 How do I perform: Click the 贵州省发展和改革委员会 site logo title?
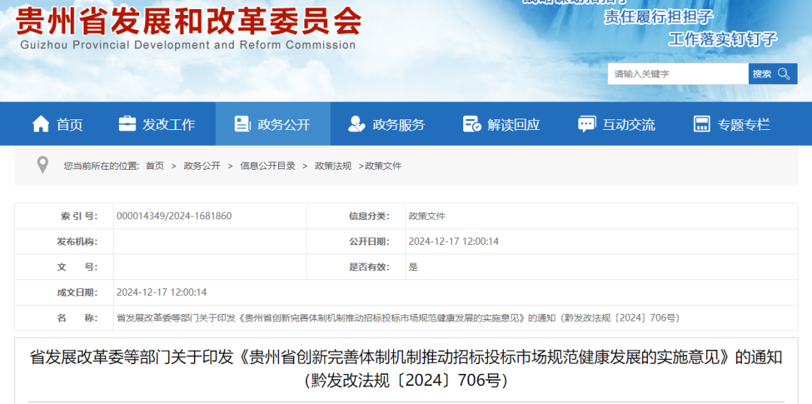pos(188,23)
